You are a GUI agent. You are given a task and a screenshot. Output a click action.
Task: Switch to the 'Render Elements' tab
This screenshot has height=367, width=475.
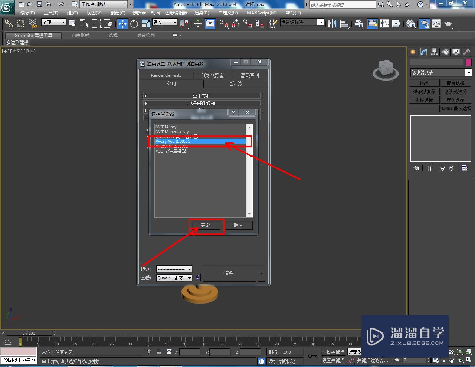point(166,75)
